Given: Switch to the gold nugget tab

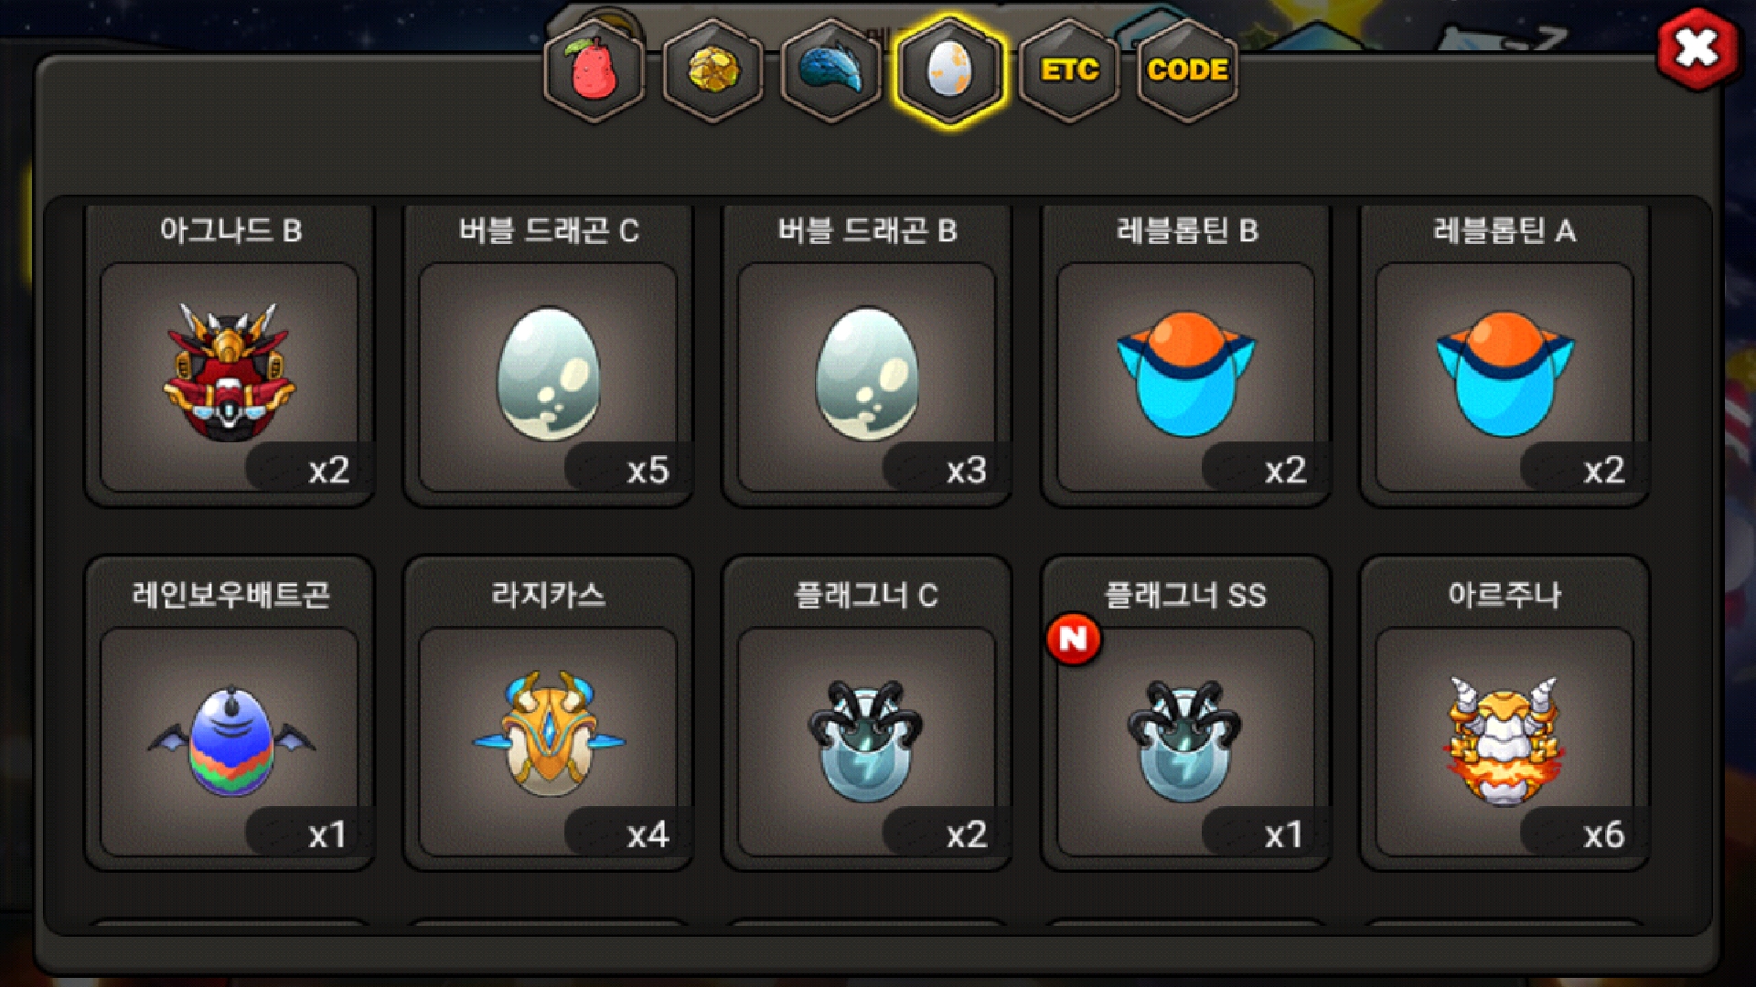Looking at the screenshot, I should [712, 70].
